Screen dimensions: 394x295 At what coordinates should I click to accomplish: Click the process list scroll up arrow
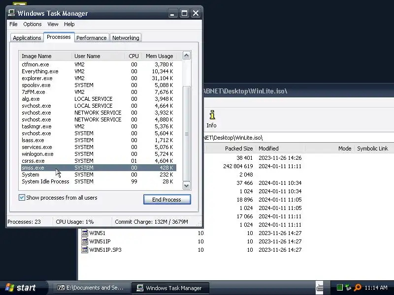coord(187,56)
